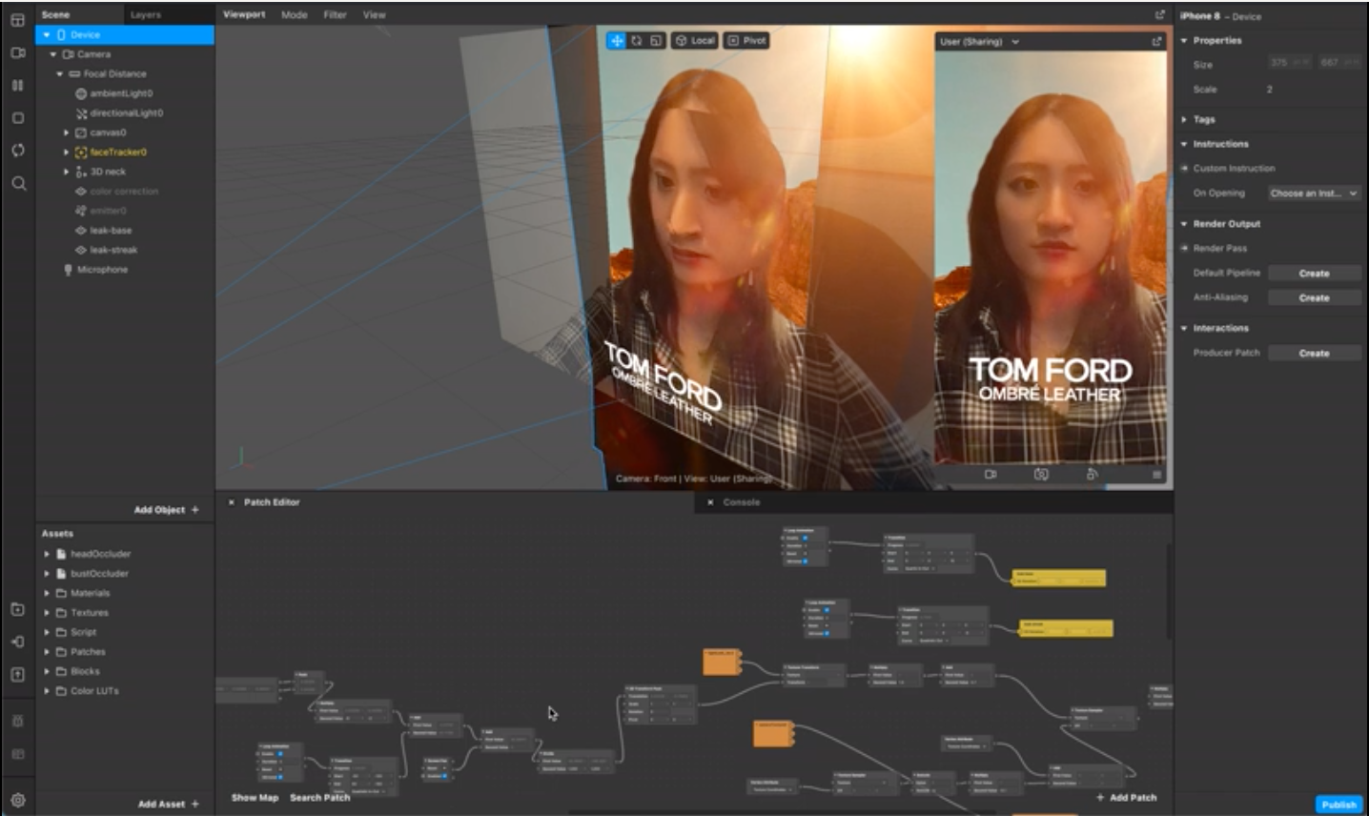Open the bug report icon
This screenshot has height=816, width=1369.
(x=17, y=721)
